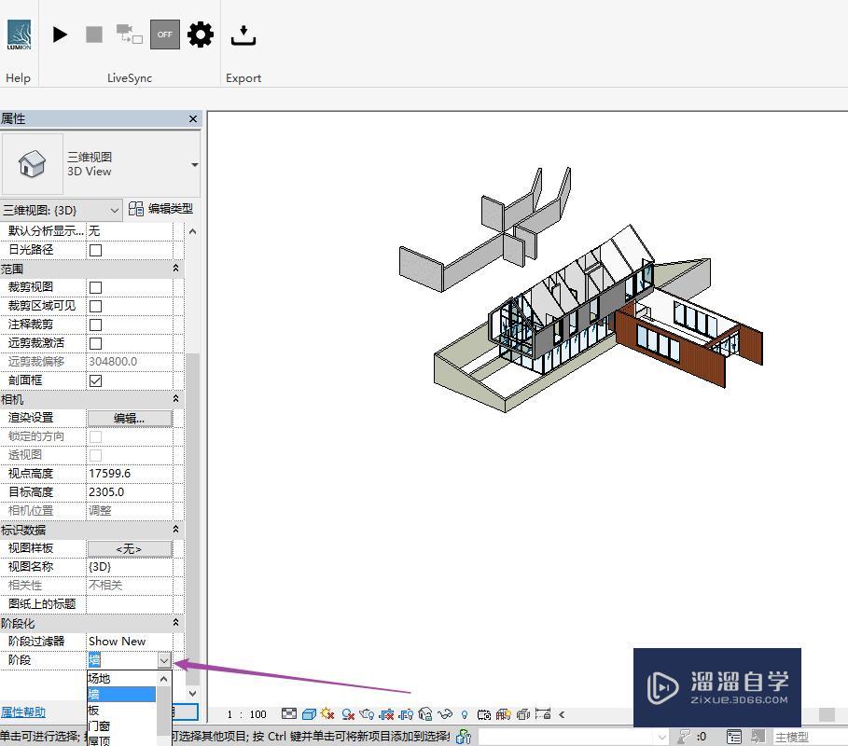Click the 渲染设置 编辑... button
Image resolution: width=848 pixels, height=746 pixels.
point(130,419)
